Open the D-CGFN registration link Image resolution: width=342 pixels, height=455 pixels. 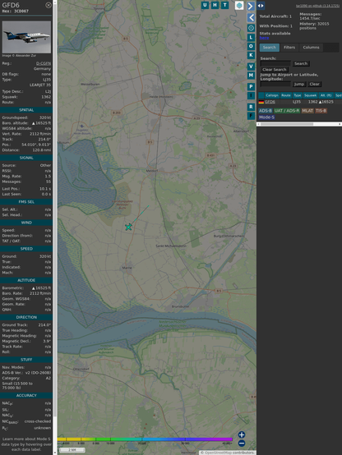pyautogui.click(x=44, y=63)
